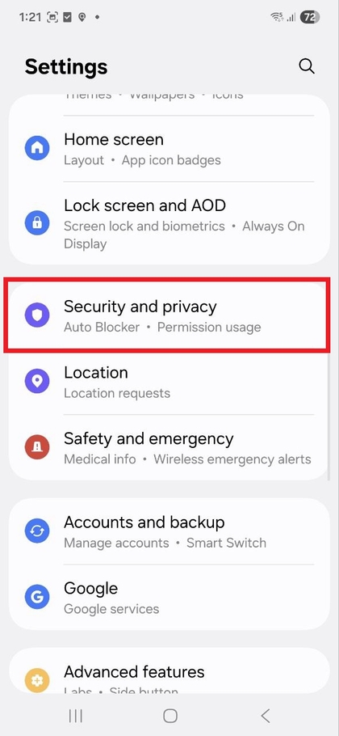
Task: Tap the Advanced features gear icon
Action: 37,679
